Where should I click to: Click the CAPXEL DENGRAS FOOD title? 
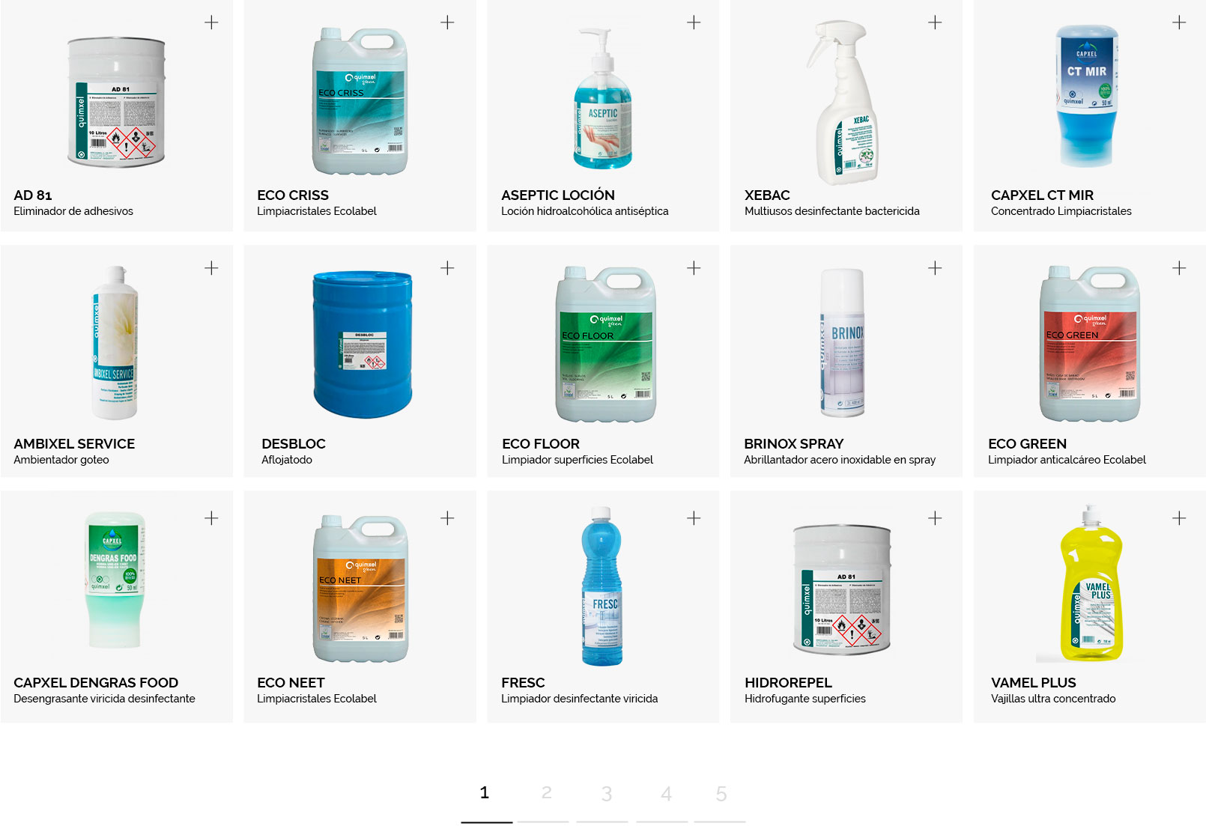pos(96,683)
